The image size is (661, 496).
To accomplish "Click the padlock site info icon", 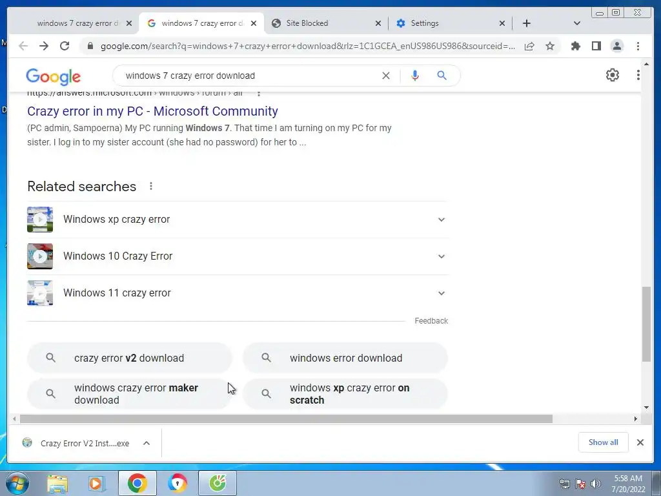I will point(90,46).
